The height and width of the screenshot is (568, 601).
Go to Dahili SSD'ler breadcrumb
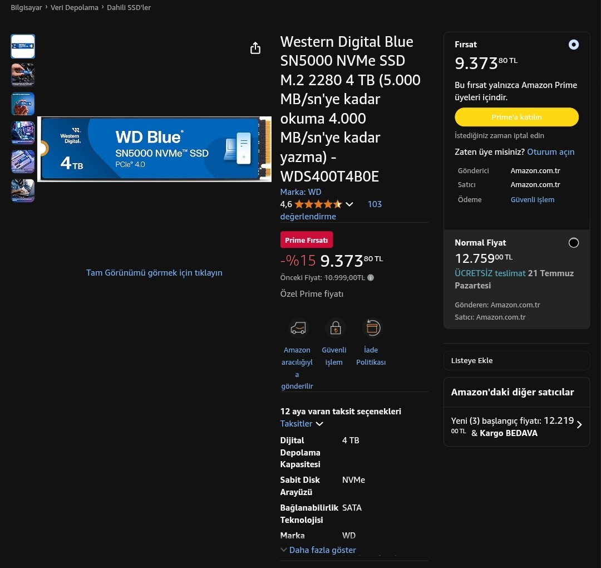pos(129,7)
